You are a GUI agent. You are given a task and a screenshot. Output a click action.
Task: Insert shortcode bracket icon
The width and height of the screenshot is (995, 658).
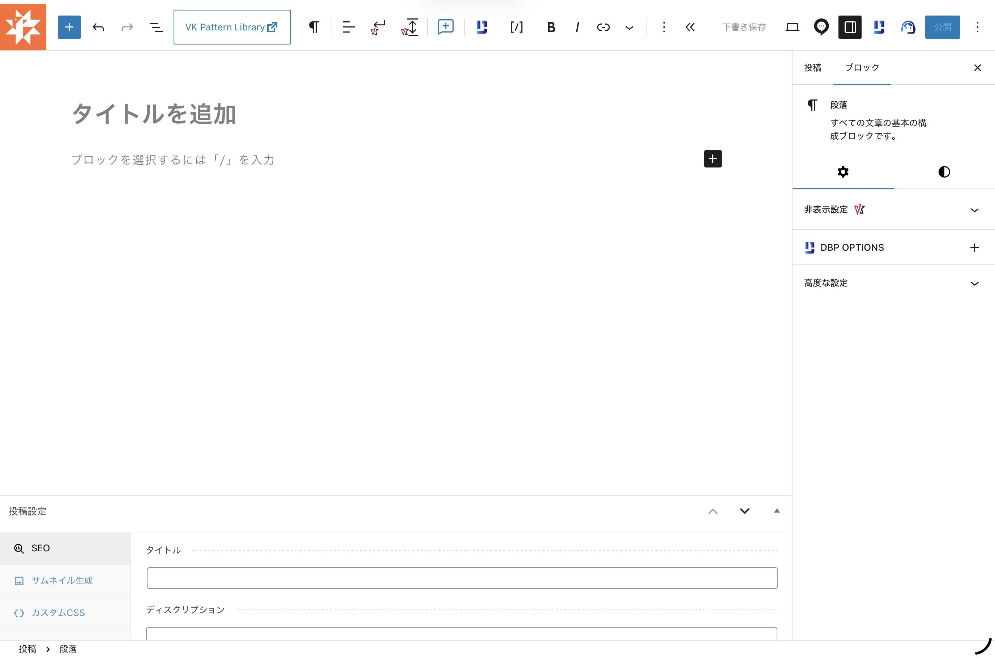(516, 27)
